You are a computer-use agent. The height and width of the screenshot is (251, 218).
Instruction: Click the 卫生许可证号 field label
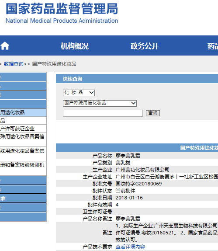tap(97, 212)
